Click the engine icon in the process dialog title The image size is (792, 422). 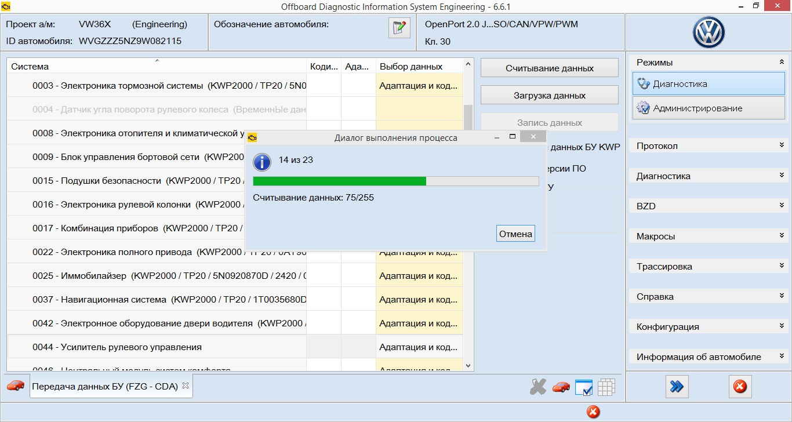click(x=252, y=138)
